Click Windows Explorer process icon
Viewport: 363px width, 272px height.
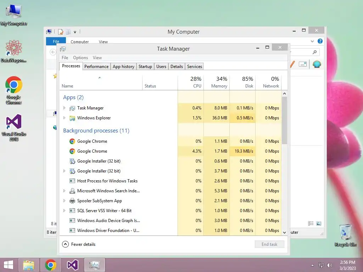(x=72, y=118)
